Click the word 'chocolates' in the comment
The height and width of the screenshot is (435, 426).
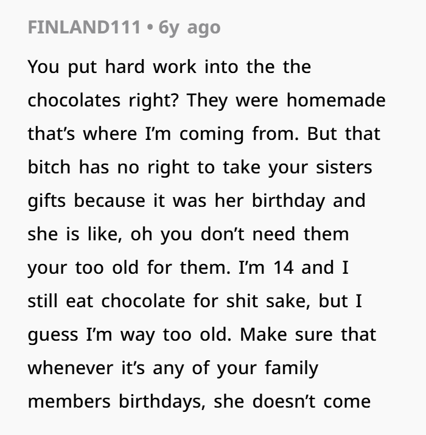coord(74,100)
